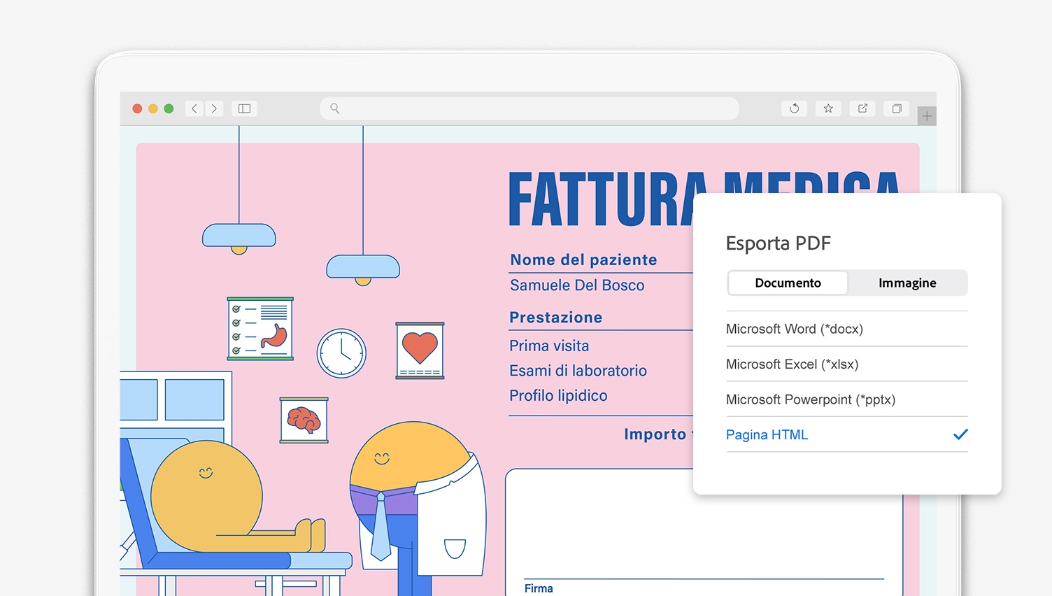This screenshot has width=1052, height=596.
Task: Click the search magnifier in the address bar
Action: pos(334,108)
